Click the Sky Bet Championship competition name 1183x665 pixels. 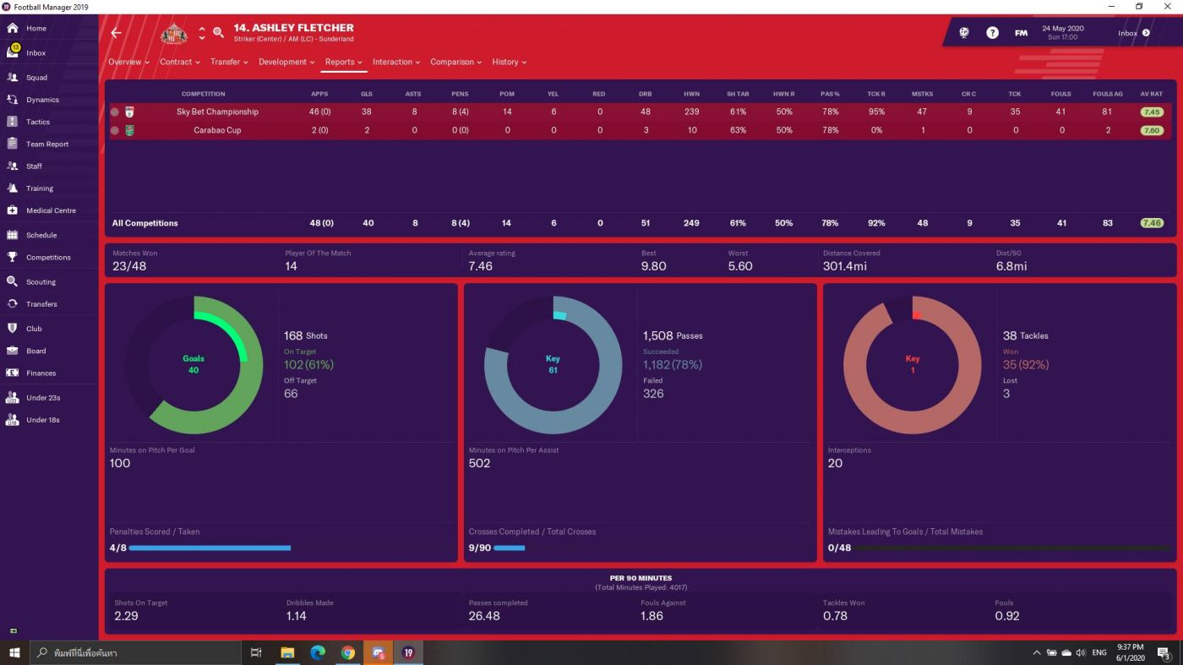click(217, 112)
